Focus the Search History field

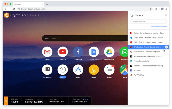pyautogui.click(x=148, y=21)
